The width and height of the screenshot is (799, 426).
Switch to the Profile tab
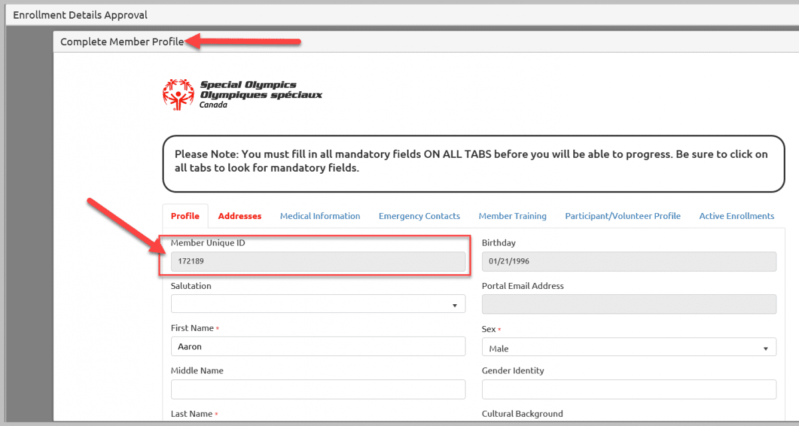click(x=185, y=216)
